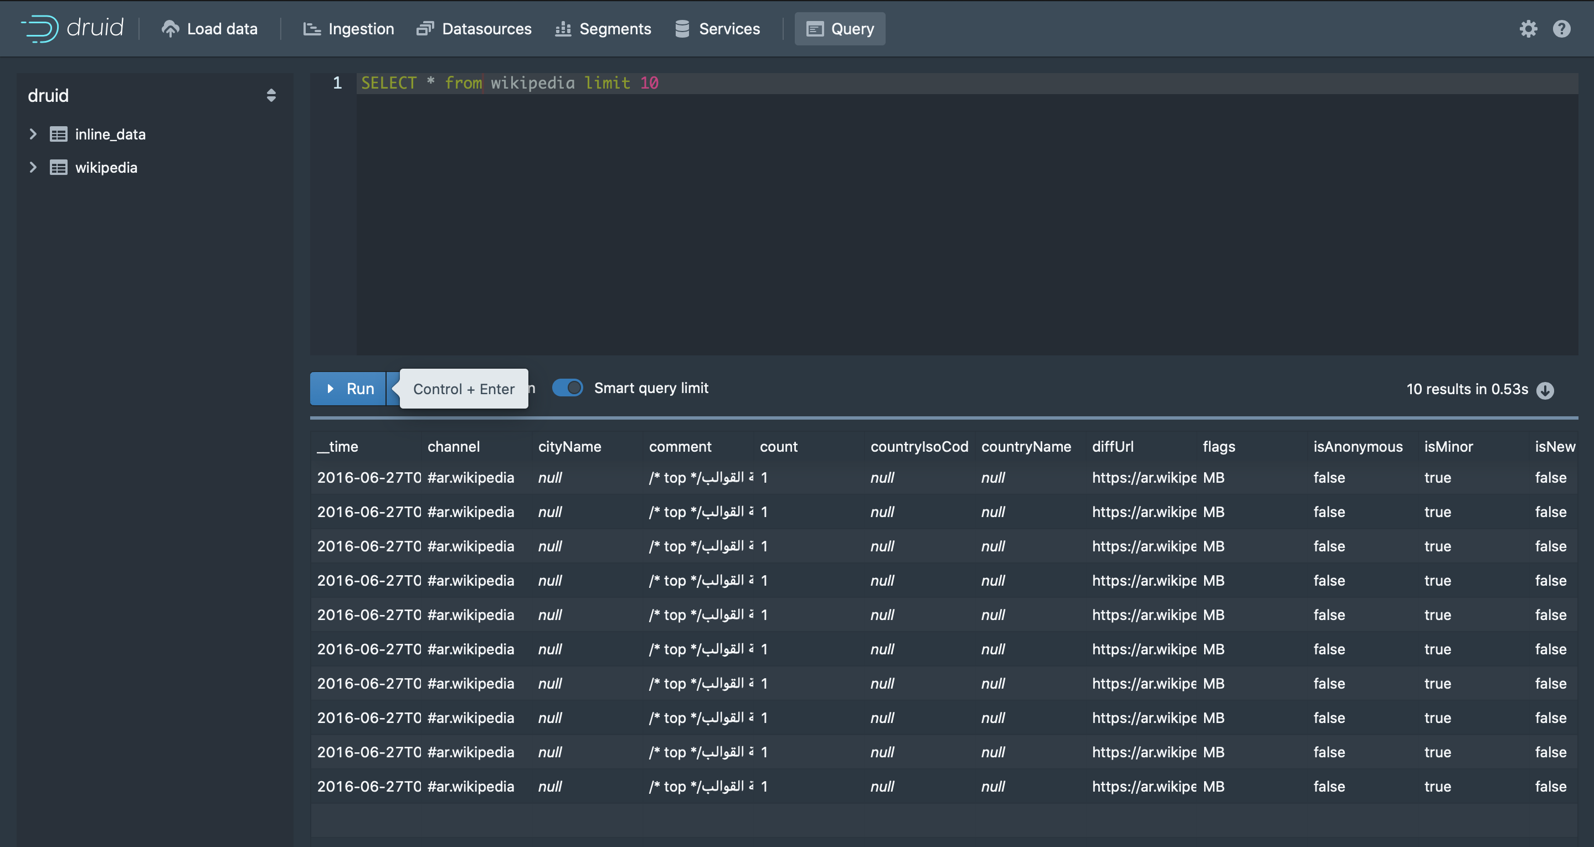Open Services via the stack icon

click(682, 28)
